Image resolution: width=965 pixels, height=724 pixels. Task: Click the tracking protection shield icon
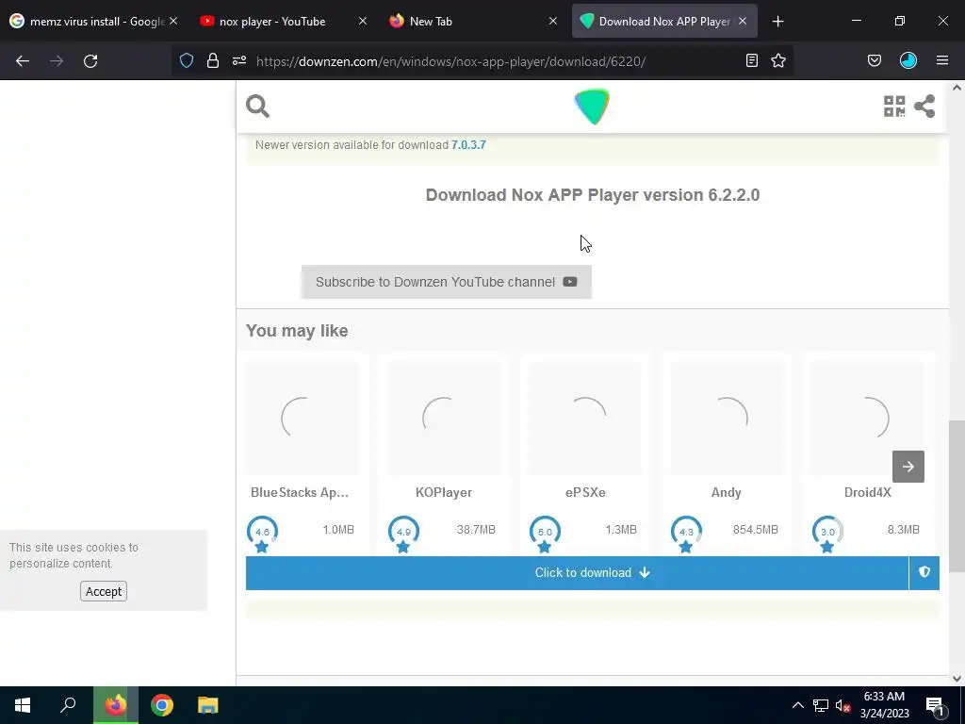click(x=187, y=60)
